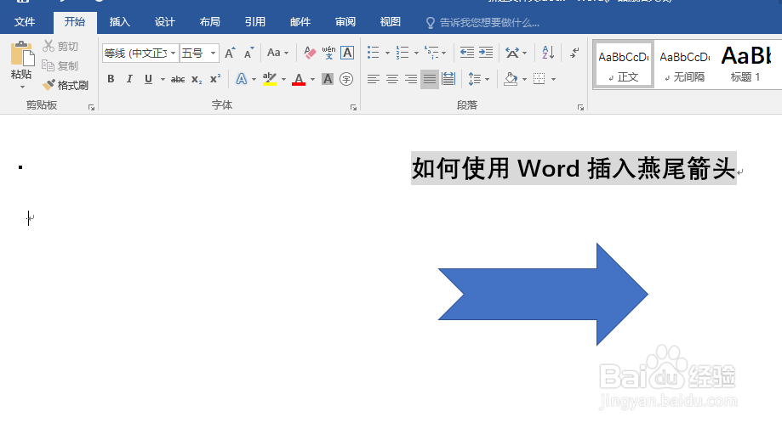
Task: Increase font size with grow font icon
Action: click(x=230, y=53)
